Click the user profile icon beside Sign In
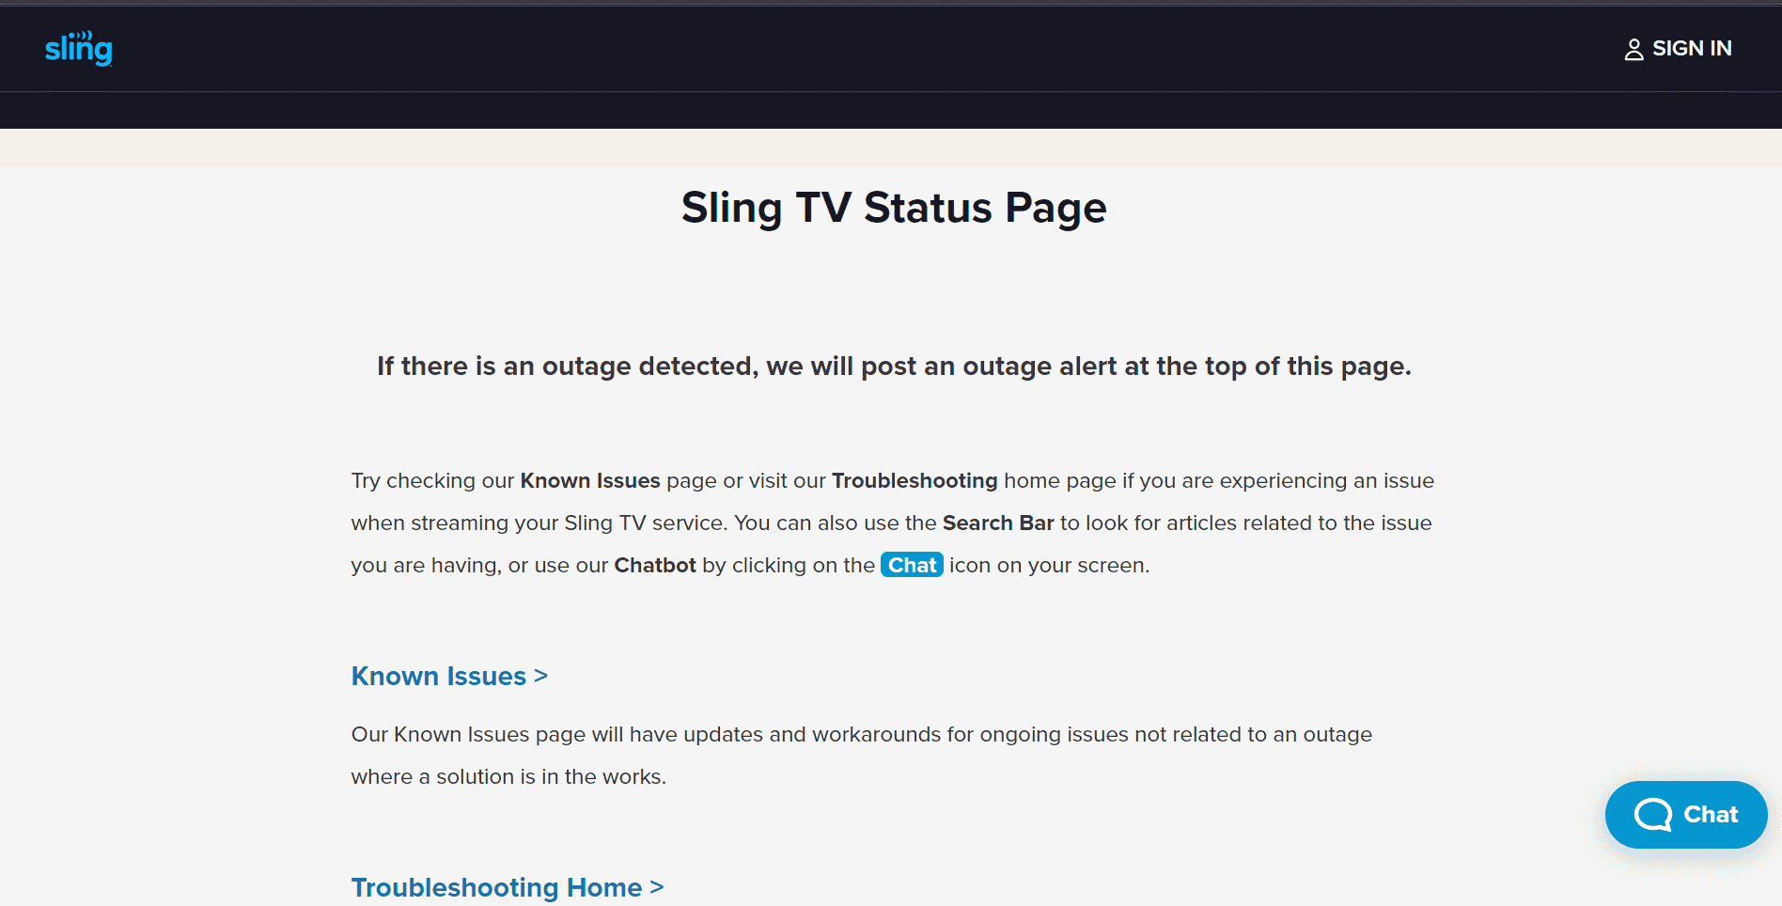Viewport: 1782px width, 906px height. point(1633,49)
